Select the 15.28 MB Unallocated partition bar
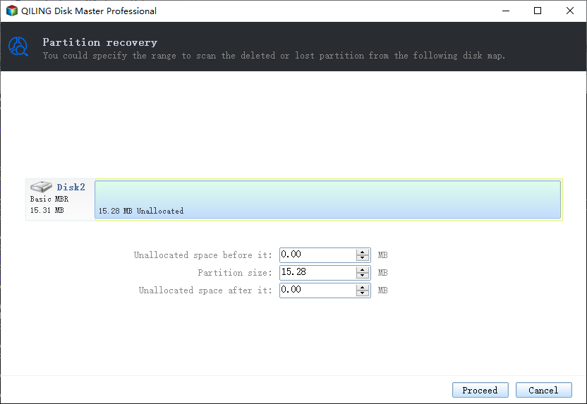Viewport: 587px width, 404px height. pyautogui.click(x=327, y=200)
